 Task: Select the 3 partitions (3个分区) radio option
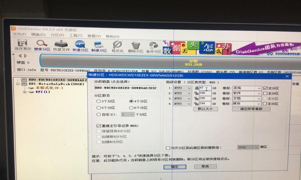point(106,101)
